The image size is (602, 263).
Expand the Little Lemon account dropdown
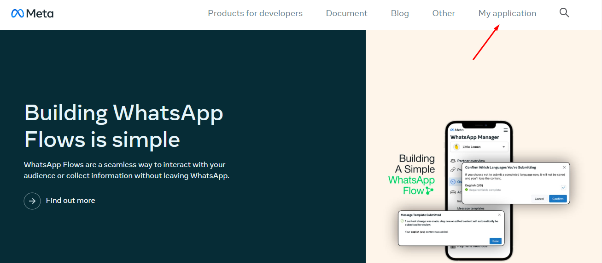pos(504,147)
